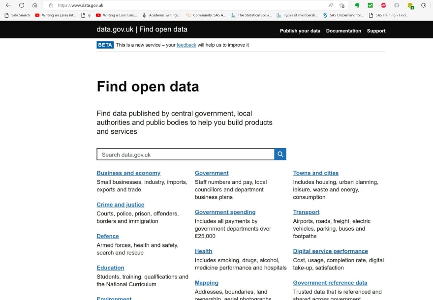433x300 pixels.
Task: Open the Environment category
Action: (x=114, y=298)
